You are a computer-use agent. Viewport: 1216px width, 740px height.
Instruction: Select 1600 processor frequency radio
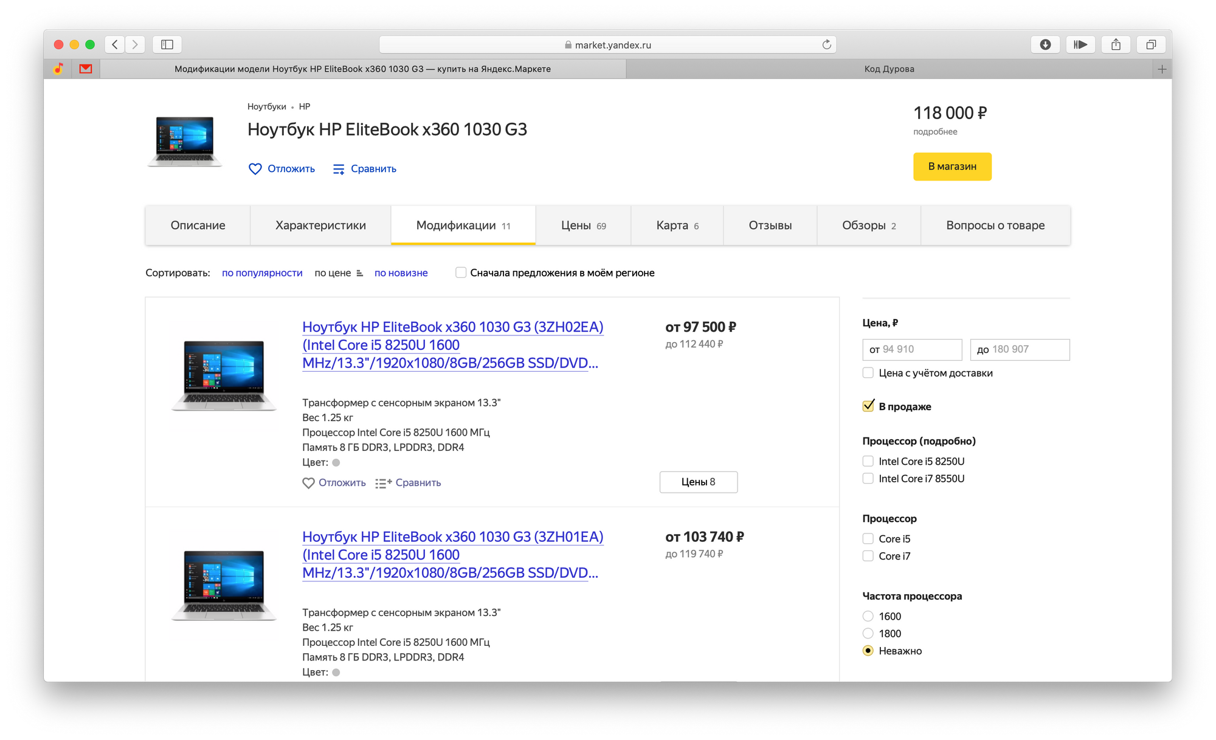[x=868, y=616]
